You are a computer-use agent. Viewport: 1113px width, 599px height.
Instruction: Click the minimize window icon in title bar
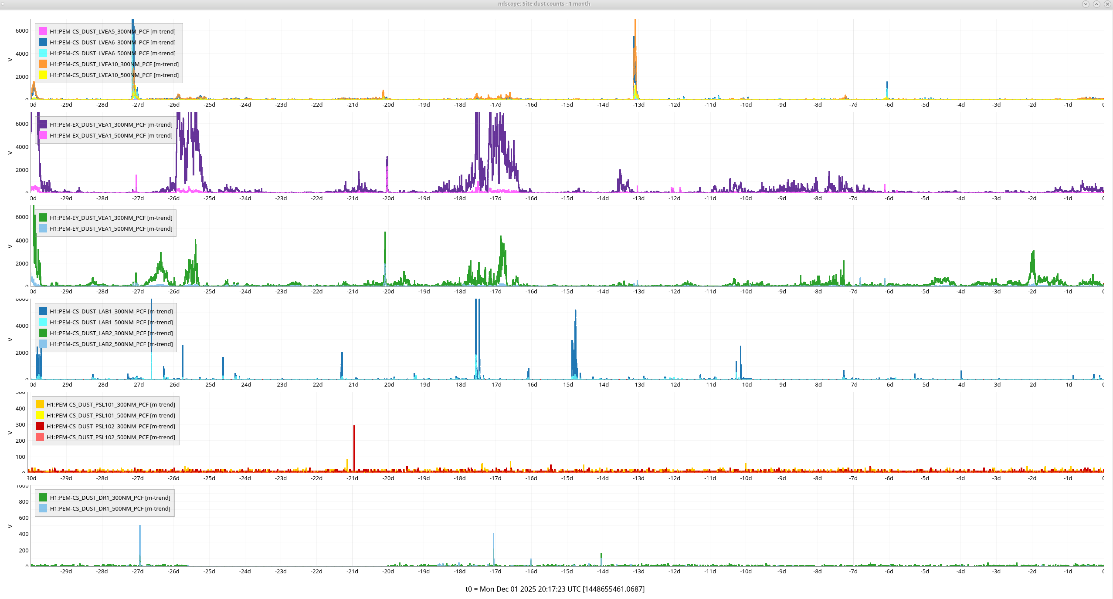pos(1086,4)
